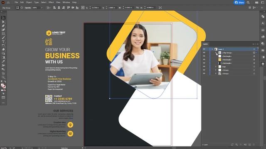Screen dimensions: 266x149
Task: Open the View menu
Action: click(58, 2)
